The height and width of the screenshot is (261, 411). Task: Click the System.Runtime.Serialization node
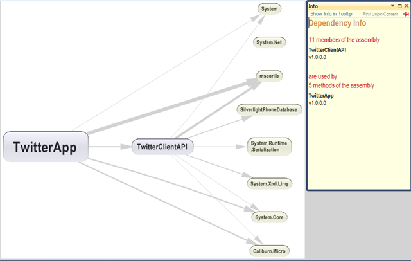pyautogui.click(x=270, y=146)
